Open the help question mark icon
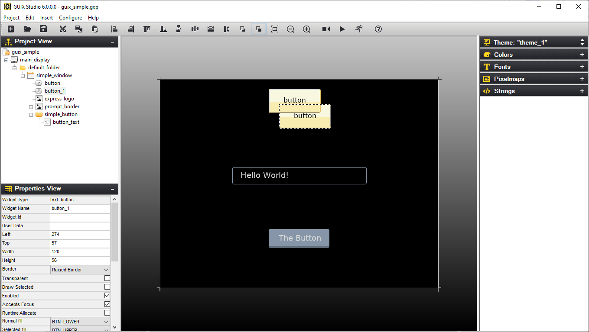The height and width of the screenshot is (332, 589). click(378, 29)
